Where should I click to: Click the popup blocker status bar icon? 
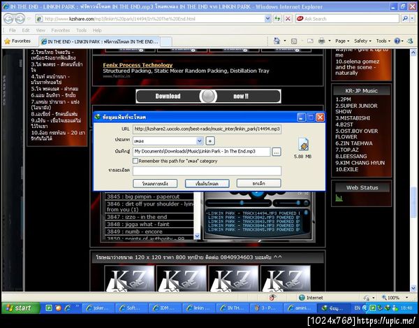pos(272,297)
